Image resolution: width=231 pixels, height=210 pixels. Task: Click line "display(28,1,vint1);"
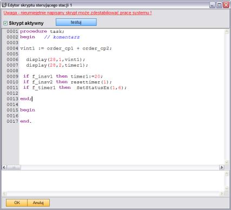56,60
